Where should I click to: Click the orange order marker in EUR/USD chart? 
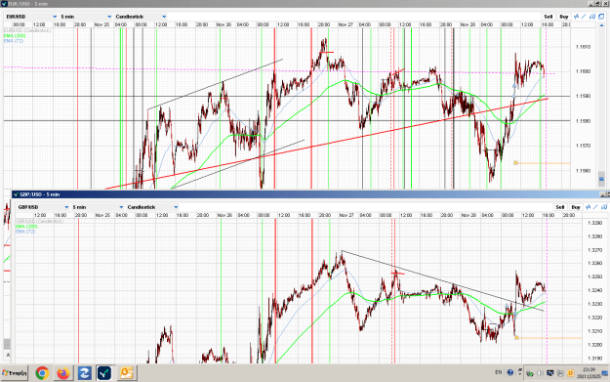[x=516, y=163]
